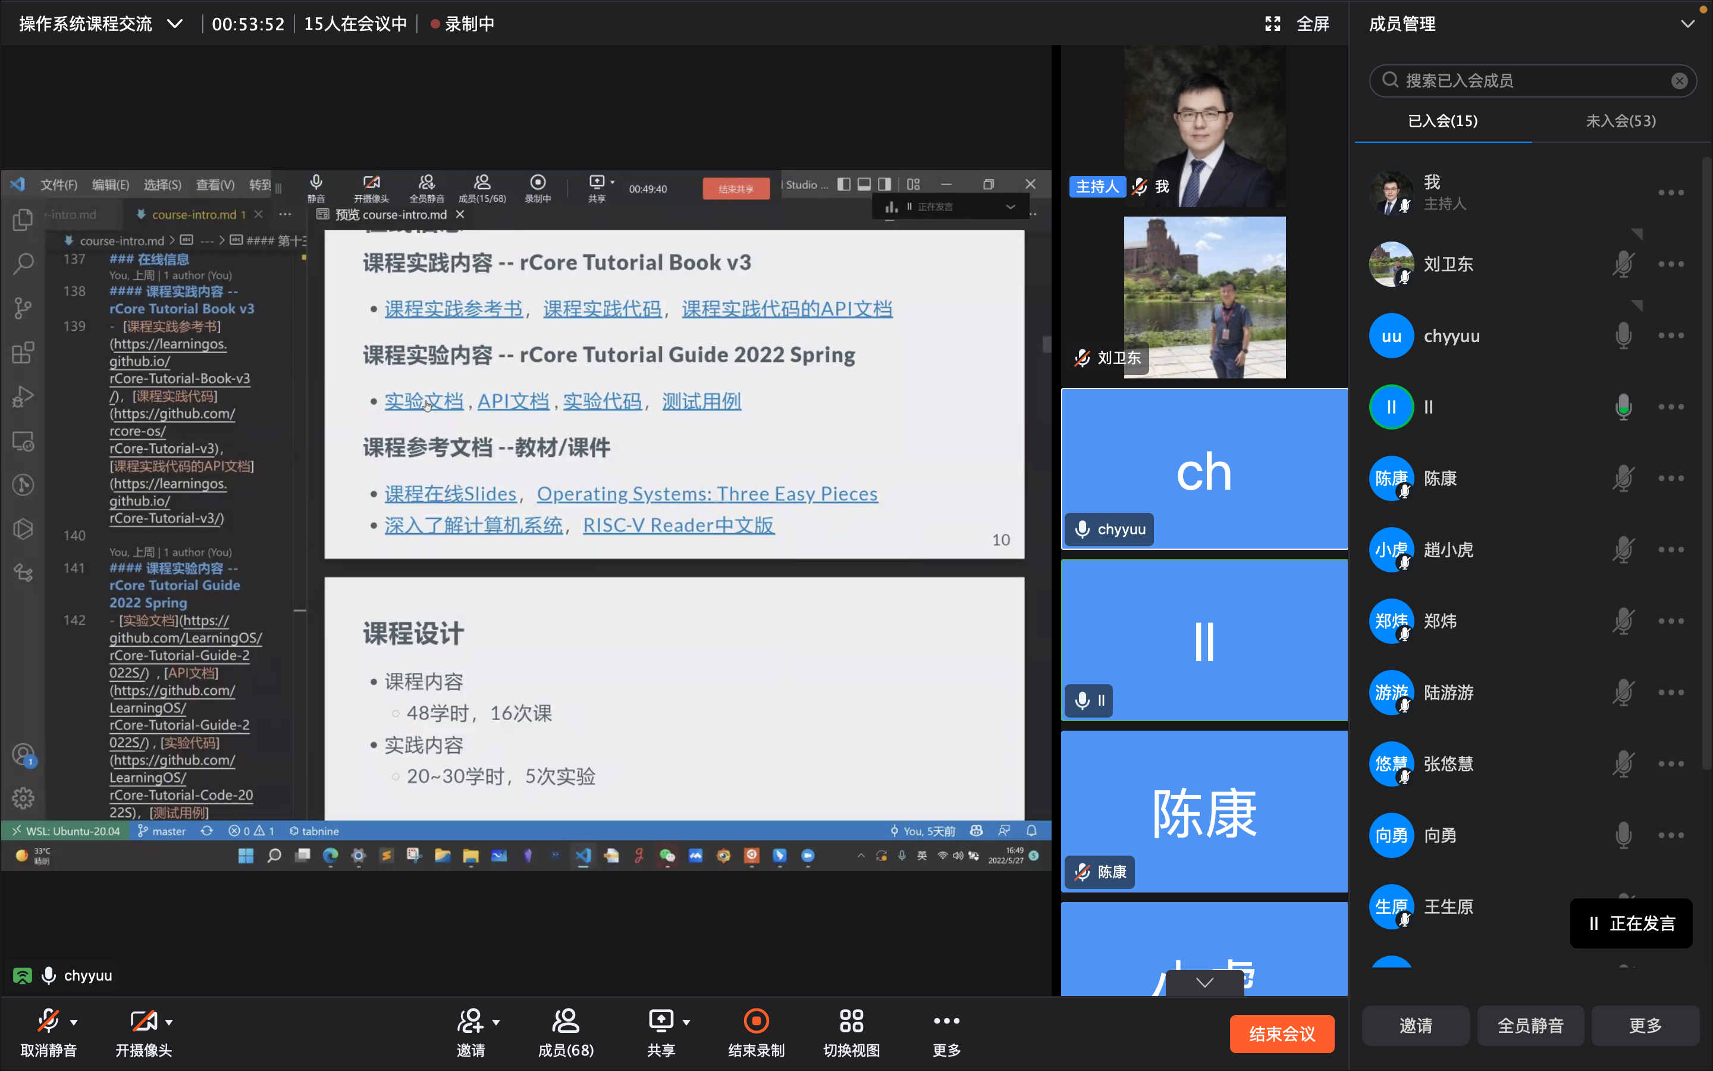Toggle 陈康's microphone in member list
The width and height of the screenshot is (1713, 1071).
point(1623,479)
